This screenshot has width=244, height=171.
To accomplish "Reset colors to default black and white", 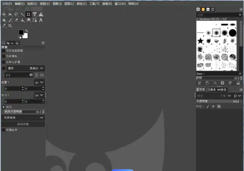I will [x=20, y=37].
